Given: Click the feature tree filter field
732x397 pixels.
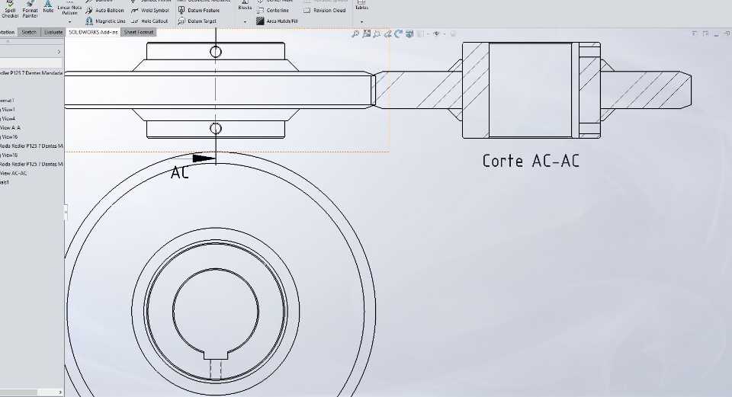Looking at the screenshot, I should (30, 63).
